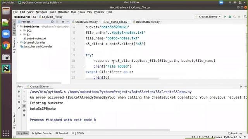248x139 pixels.
Task: Click down arrow in Run panel sidebar
Action: [x=24, y=96]
